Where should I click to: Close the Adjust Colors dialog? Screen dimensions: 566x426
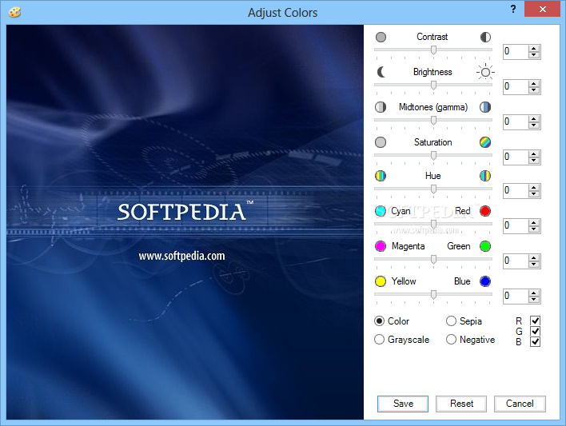[x=542, y=9]
